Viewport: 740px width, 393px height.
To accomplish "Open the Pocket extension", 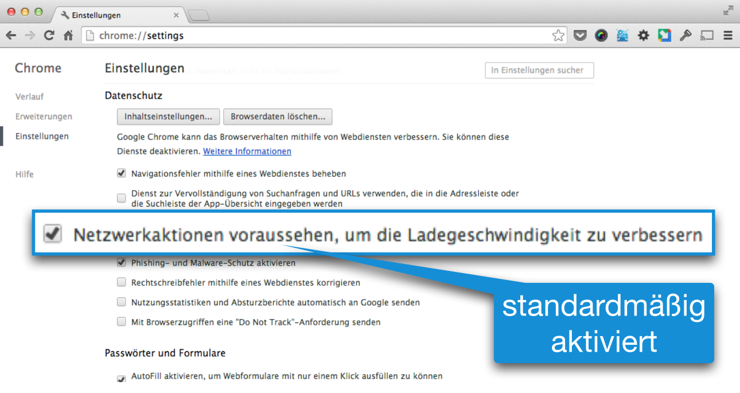I will pos(580,36).
